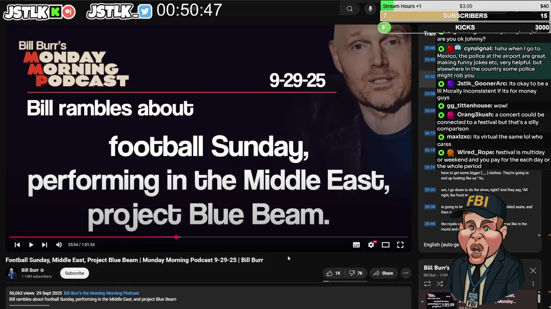Jump to transcript timestamp 26:05
Screen dimensions: 551x309
(x=430, y=111)
